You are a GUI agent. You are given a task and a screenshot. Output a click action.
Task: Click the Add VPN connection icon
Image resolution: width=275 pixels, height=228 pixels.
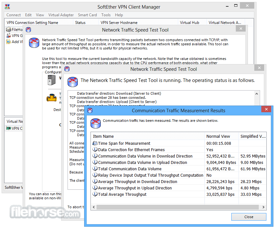coord(8,41)
